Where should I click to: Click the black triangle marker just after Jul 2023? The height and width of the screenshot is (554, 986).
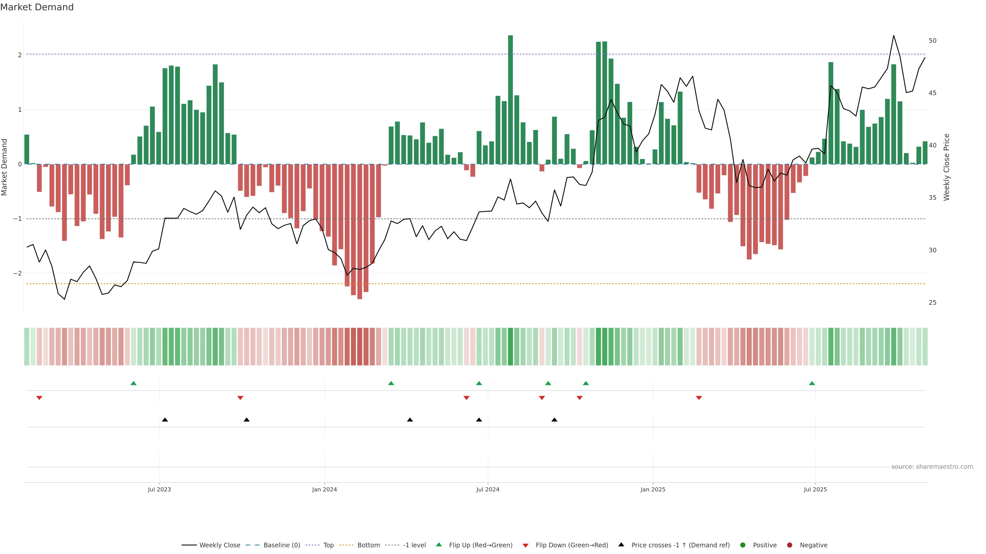point(165,420)
